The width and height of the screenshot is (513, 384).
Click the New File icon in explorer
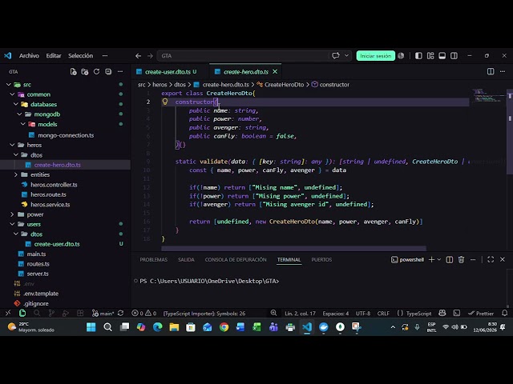pyautogui.click(x=73, y=72)
